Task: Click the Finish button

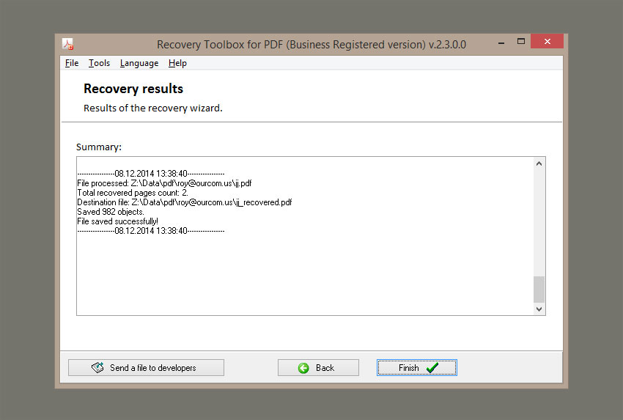Action: click(417, 367)
